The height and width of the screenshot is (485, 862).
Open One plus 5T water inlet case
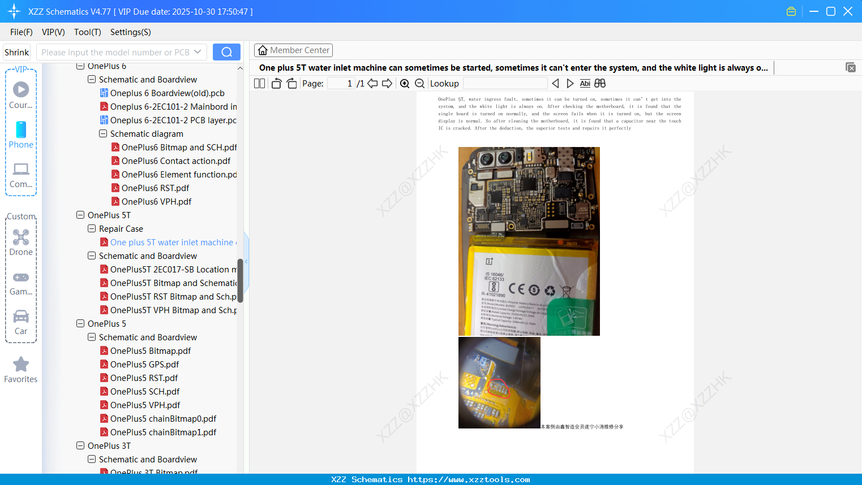tap(168, 242)
